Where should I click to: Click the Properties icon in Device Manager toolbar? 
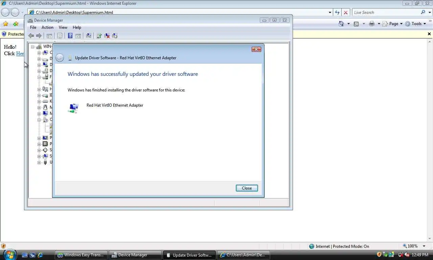click(60, 36)
